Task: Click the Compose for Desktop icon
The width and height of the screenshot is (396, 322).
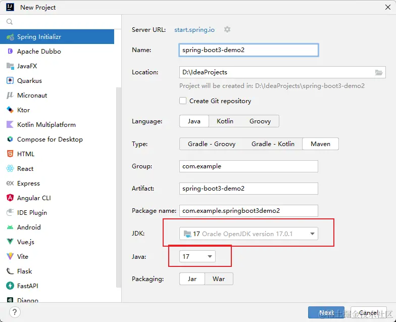Action: (10, 140)
